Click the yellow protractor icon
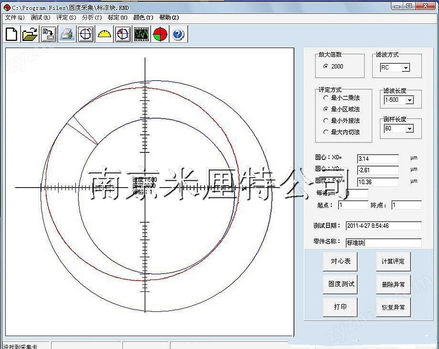 104,34
